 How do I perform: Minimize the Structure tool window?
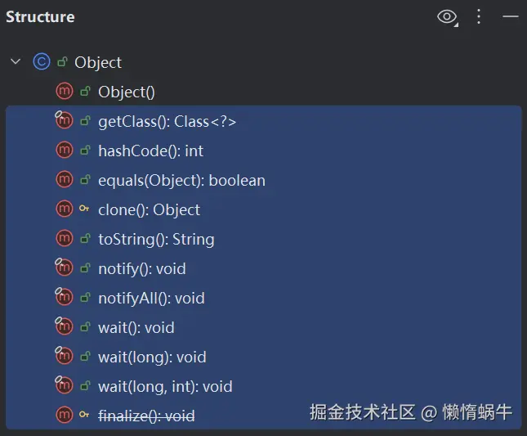(510, 16)
